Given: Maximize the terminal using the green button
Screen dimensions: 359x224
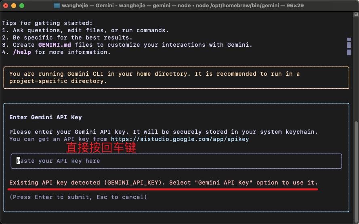Looking at the screenshot, I should tap(22, 6).
